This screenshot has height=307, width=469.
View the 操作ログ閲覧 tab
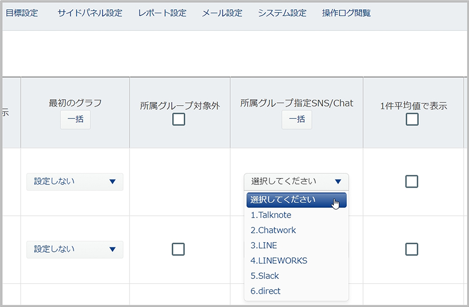[x=346, y=13]
